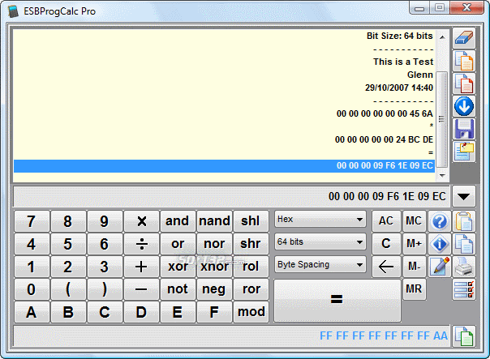Viewport: 490px width, 359px height.
Task: Click 'Bit Size: 64 bits' tape line
Action: click(x=400, y=36)
